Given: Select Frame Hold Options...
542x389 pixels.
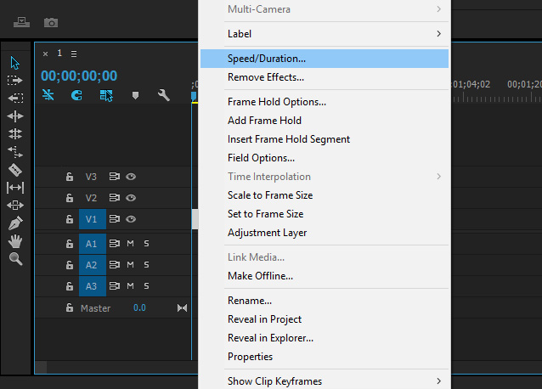Looking at the screenshot, I should point(325,102).
